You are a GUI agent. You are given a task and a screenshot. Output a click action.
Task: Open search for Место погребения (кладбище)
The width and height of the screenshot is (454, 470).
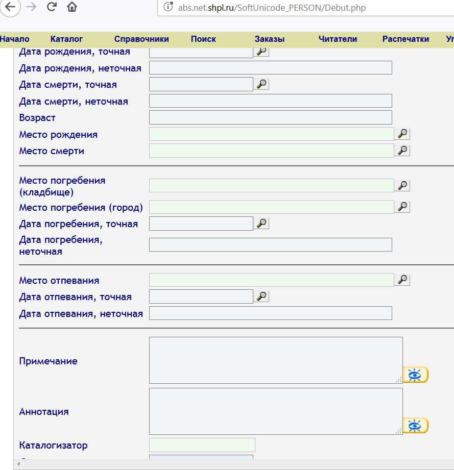(x=402, y=186)
